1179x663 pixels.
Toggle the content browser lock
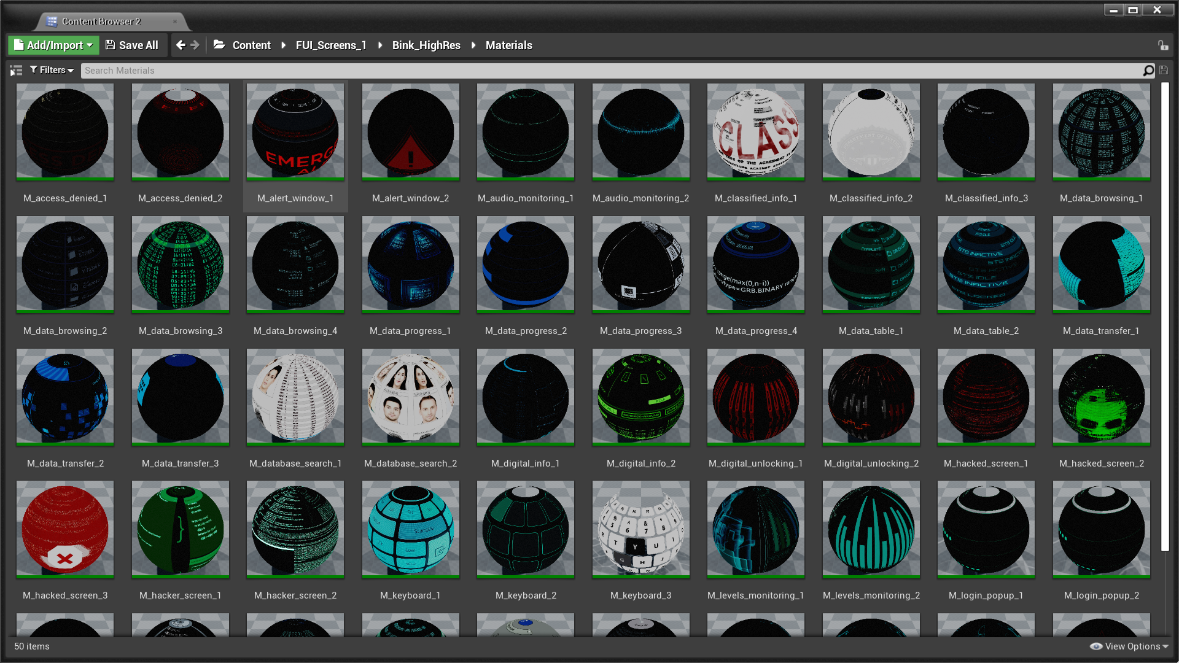[1163, 45]
